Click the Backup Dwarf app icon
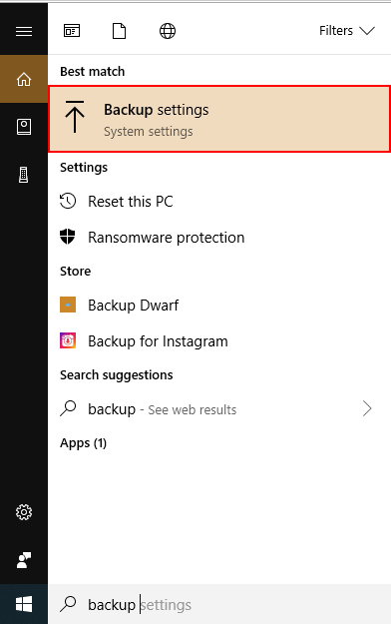 [68, 305]
